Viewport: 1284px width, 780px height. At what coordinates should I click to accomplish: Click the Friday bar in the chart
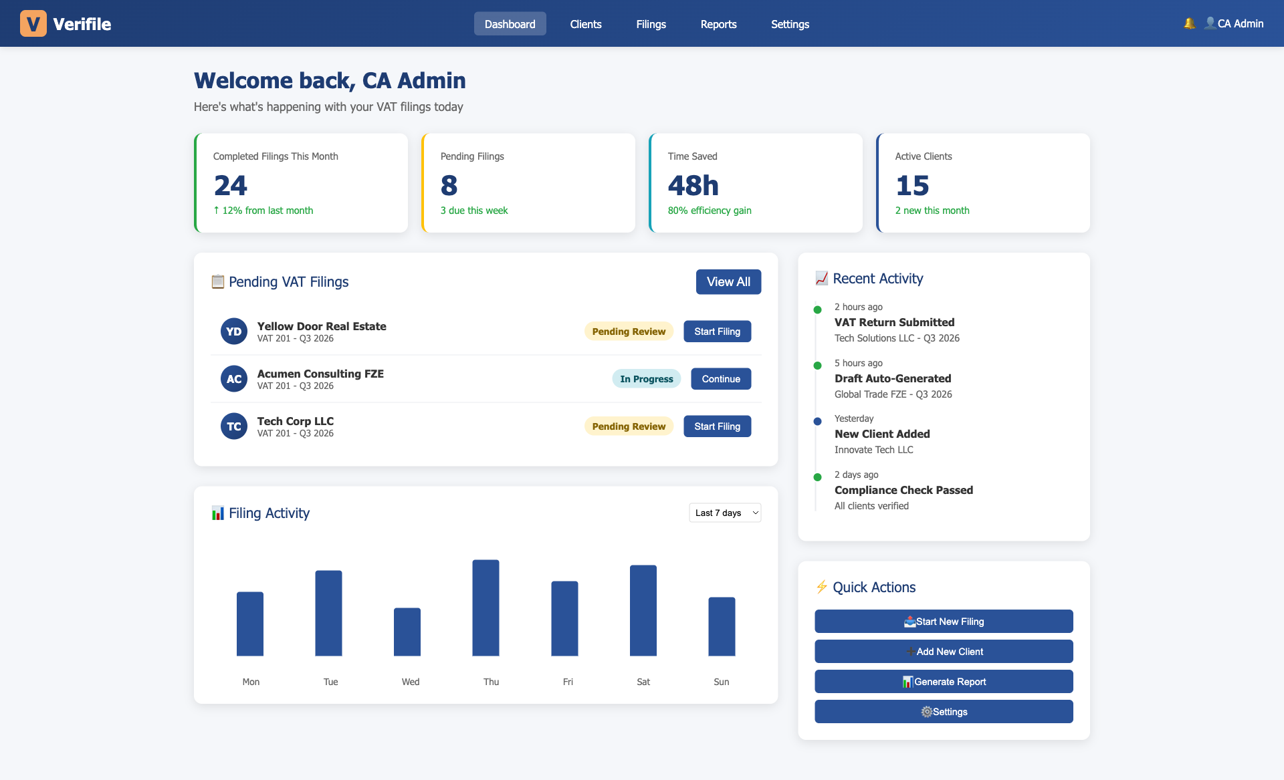tap(564, 618)
